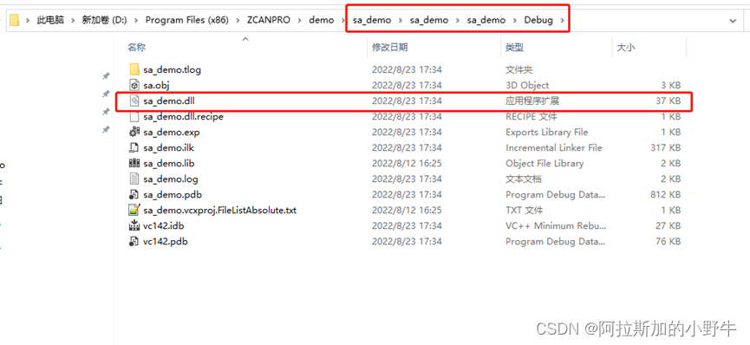Click the vc142.pdb file icon
The height and width of the screenshot is (345, 750).
pos(134,242)
